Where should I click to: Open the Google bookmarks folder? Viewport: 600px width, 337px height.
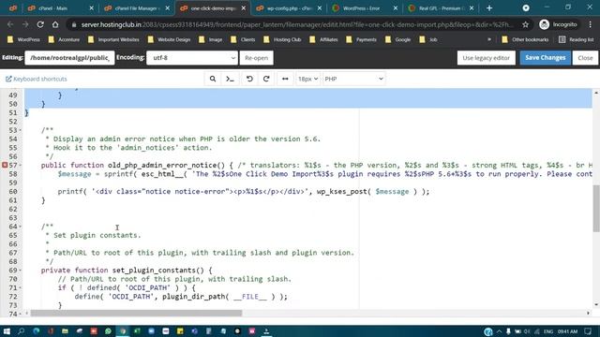point(398,39)
